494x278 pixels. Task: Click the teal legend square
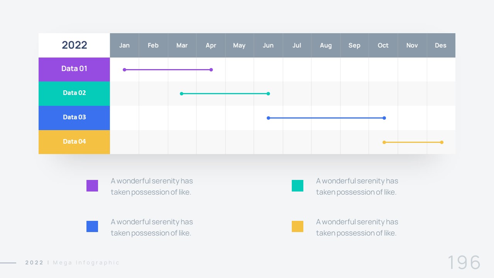(298, 186)
